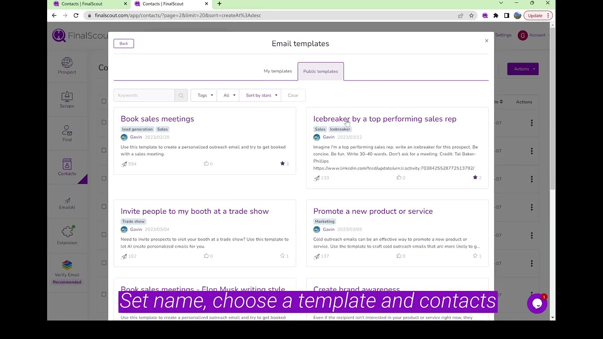The height and width of the screenshot is (339, 603).
Task: Open the Prospect sidebar icon
Action: pyautogui.click(x=67, y=66)
